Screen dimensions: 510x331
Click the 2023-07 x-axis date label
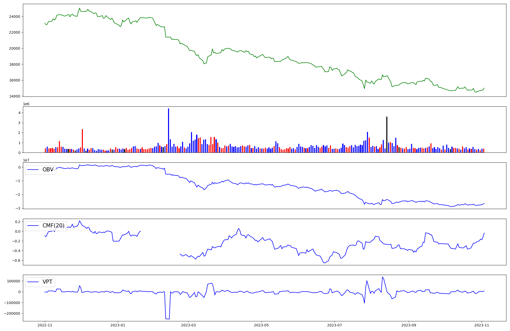click(335, 325)
